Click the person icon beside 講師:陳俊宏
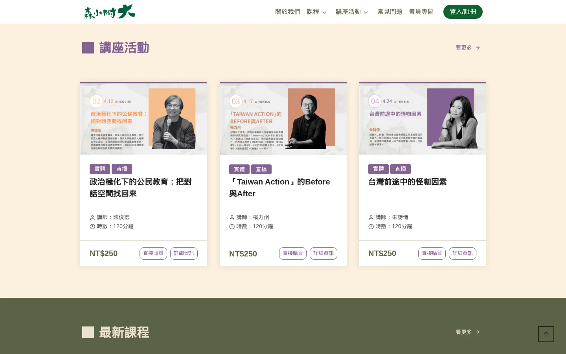This screenshot has height=354, width=566. (x=92, y=218)
